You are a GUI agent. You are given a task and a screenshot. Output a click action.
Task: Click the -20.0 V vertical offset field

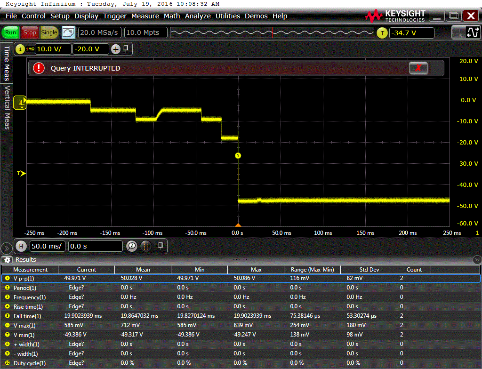pyautogui.click(x=91, y=49)
